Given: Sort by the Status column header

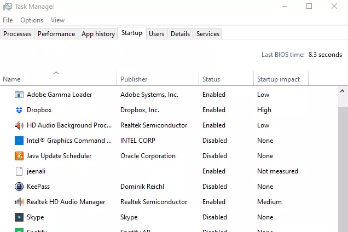Looking at the screenshot, I should click(x=226, y=78).
